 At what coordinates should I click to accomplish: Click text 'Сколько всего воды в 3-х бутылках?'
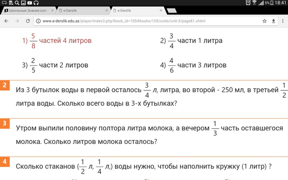pos(117,103)
